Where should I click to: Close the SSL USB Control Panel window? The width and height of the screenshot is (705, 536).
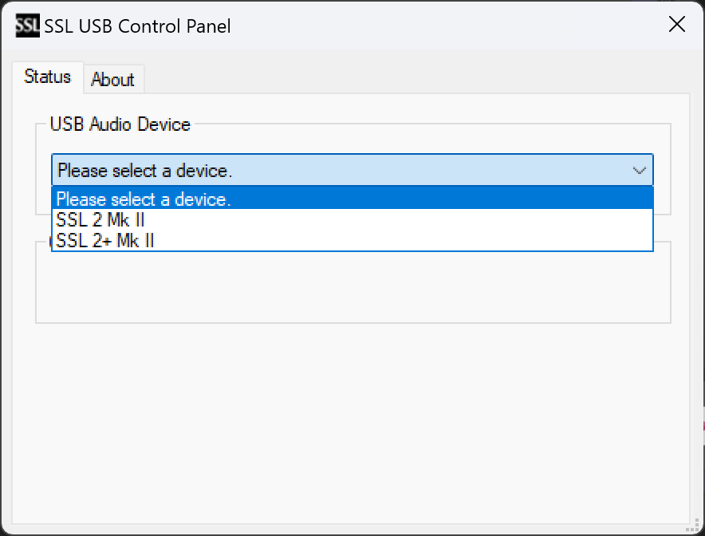(x=676, y=24)
